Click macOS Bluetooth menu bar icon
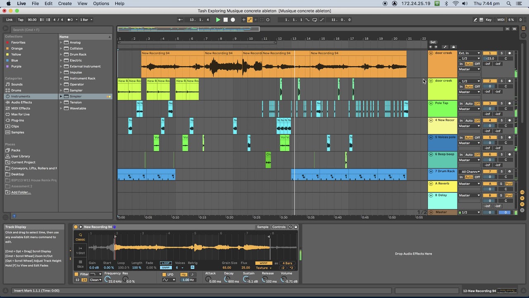This screenshot has width=529, height=298. (447, 3)
